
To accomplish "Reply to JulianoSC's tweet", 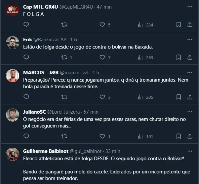I will (26, 136).
